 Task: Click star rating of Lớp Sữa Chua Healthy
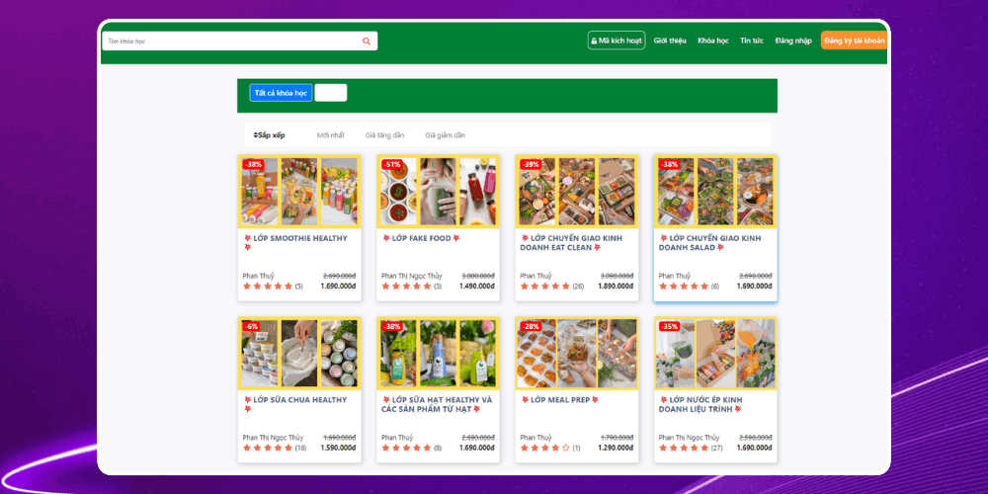click(x=267, y=448)
